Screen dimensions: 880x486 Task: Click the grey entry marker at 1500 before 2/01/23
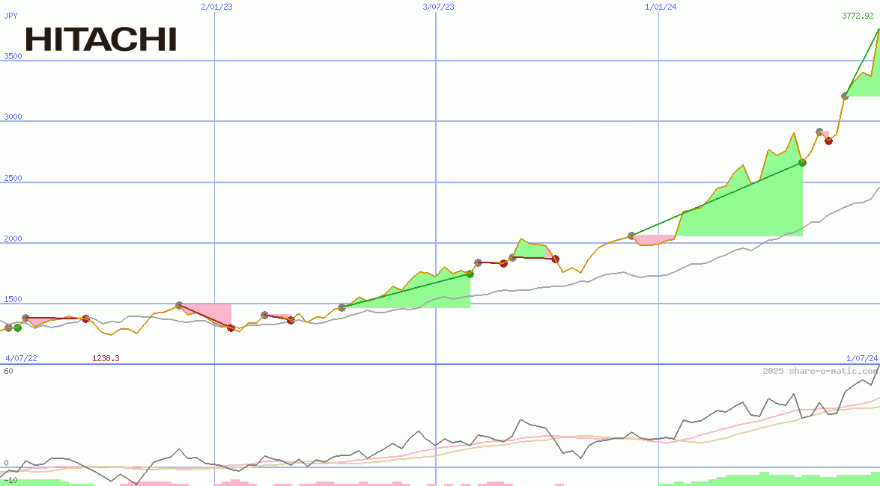[179, 305]
